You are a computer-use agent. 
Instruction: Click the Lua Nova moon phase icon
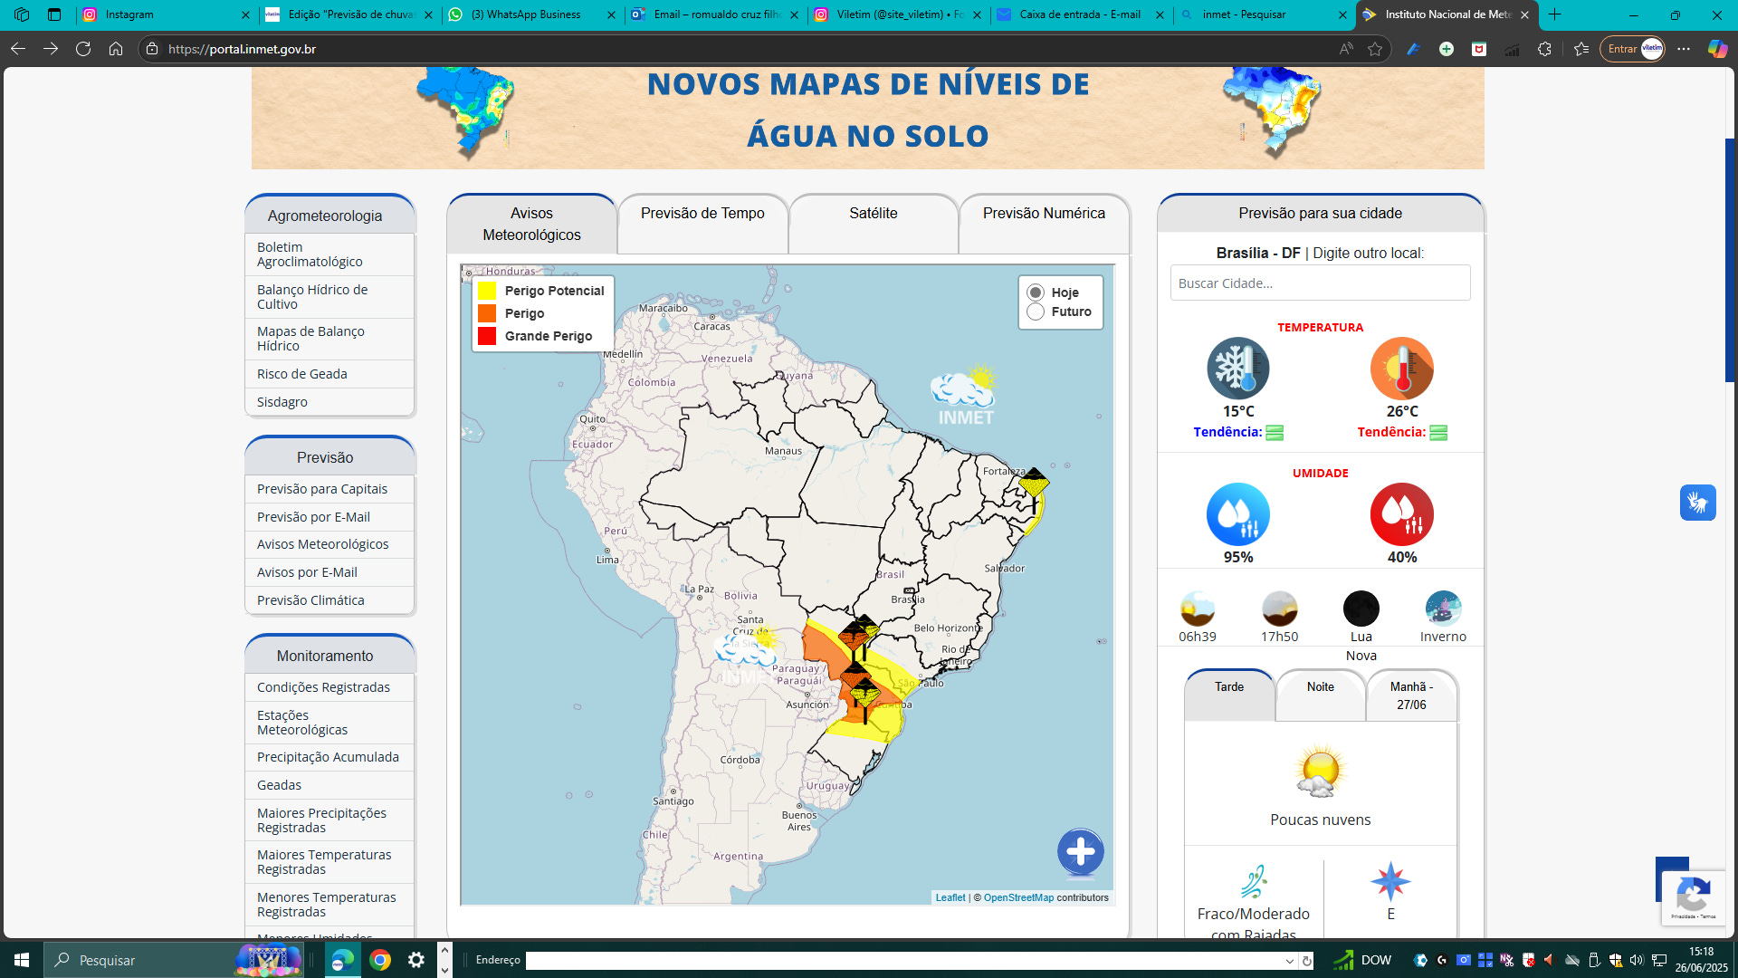tap(1361, 609)
